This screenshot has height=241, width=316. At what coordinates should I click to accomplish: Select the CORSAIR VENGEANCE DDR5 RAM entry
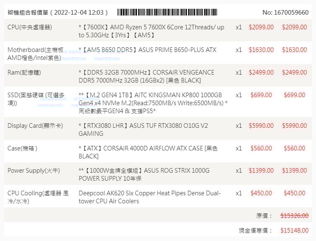(x=146, y=76)
